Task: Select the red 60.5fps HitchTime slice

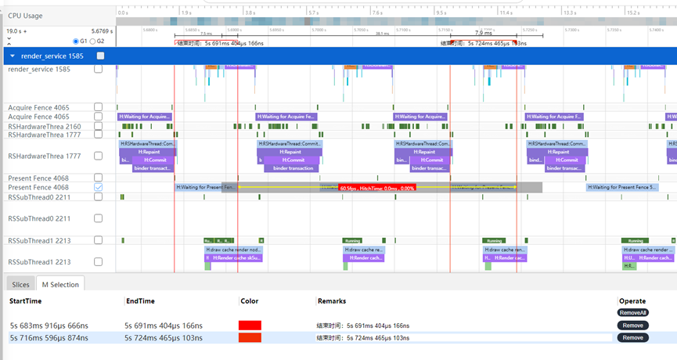Action: point(376,188)
